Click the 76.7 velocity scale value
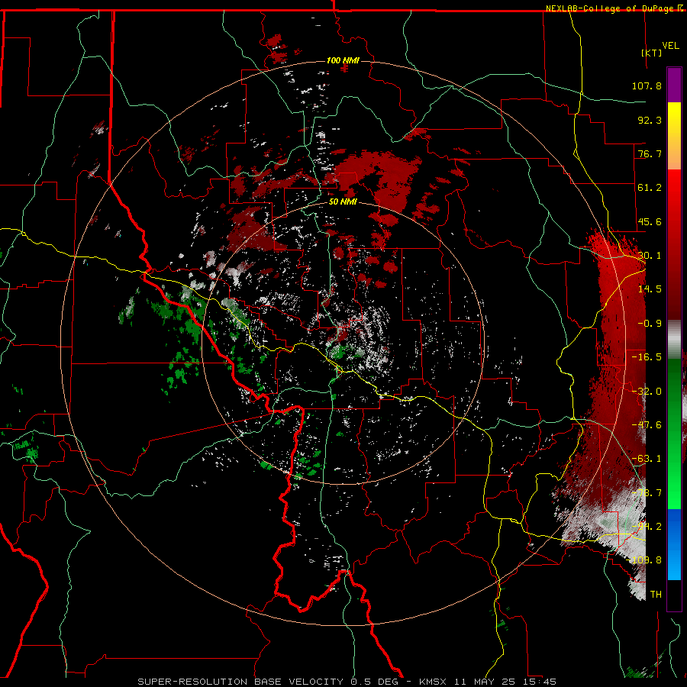Screen dimensions: 687x687 coord(650,153)
